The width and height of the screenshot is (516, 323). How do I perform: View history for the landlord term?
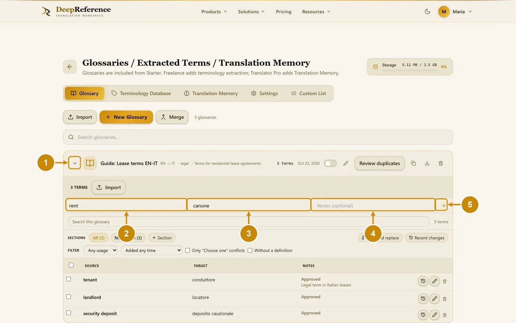tap(423, 299)
